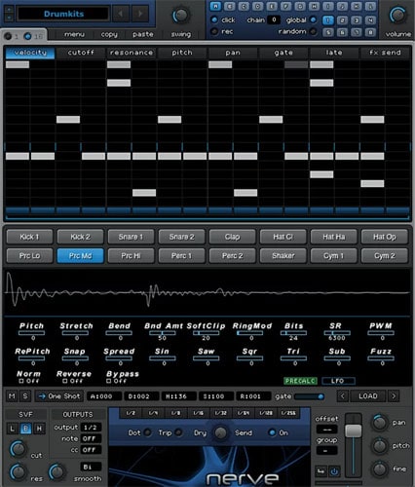Select the Shaker pad
This screenshot has height=487, width=415.
pos(283,256)
